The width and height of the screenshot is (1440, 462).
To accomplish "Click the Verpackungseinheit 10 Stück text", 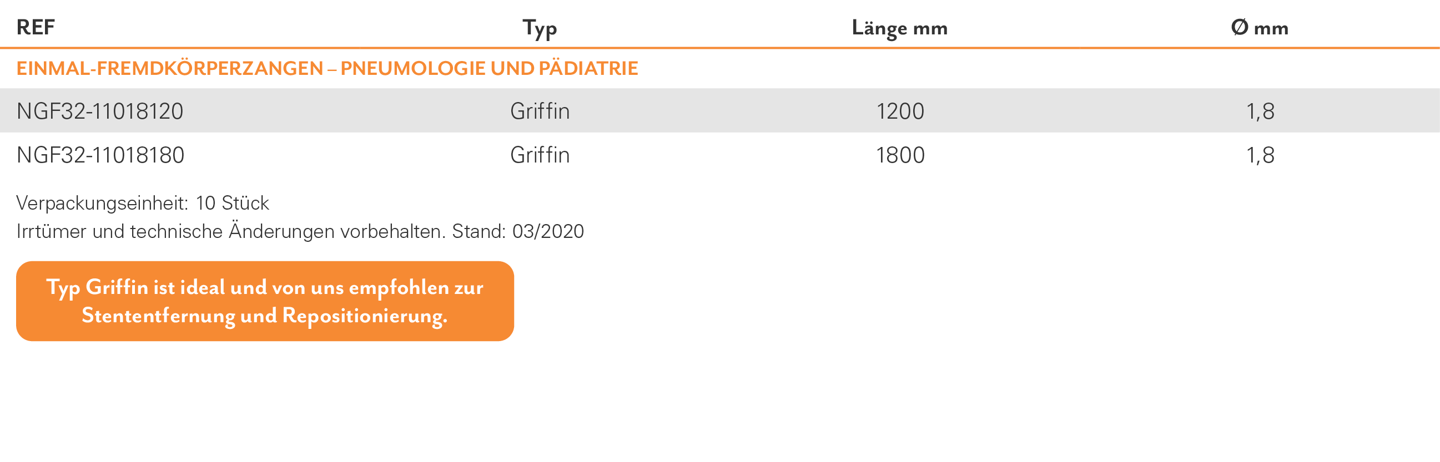I will (143, 204).
